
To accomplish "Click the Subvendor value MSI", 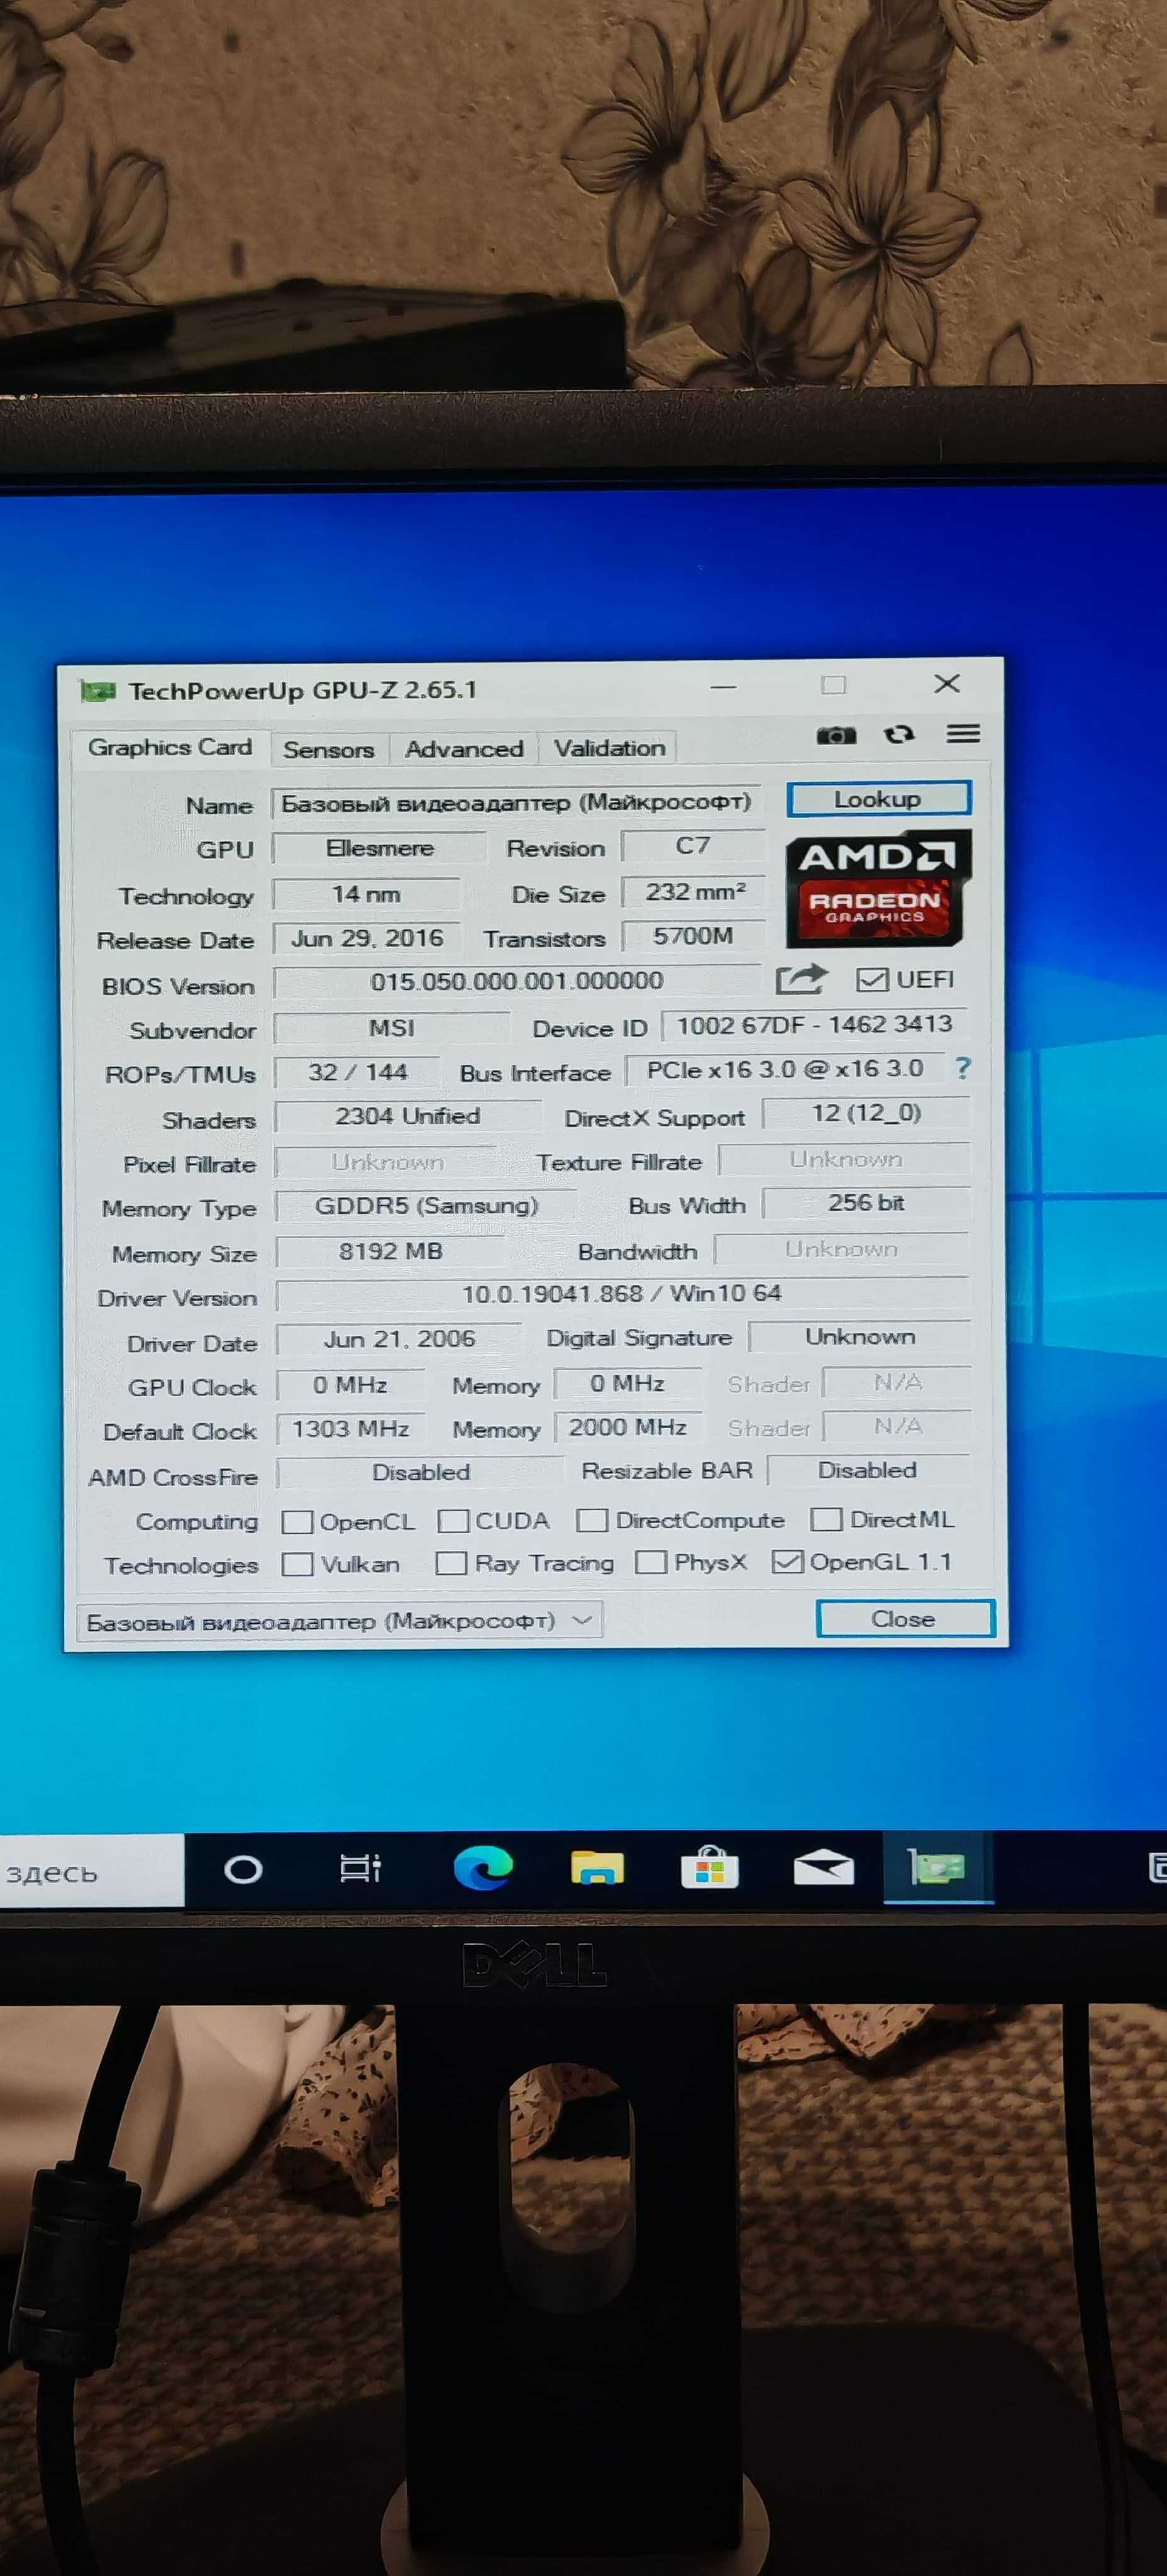I will point(392,1028).
